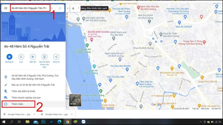Open the Google Maps hamburger menu
This screenshot has height=125, width=223.
point(6,8)
